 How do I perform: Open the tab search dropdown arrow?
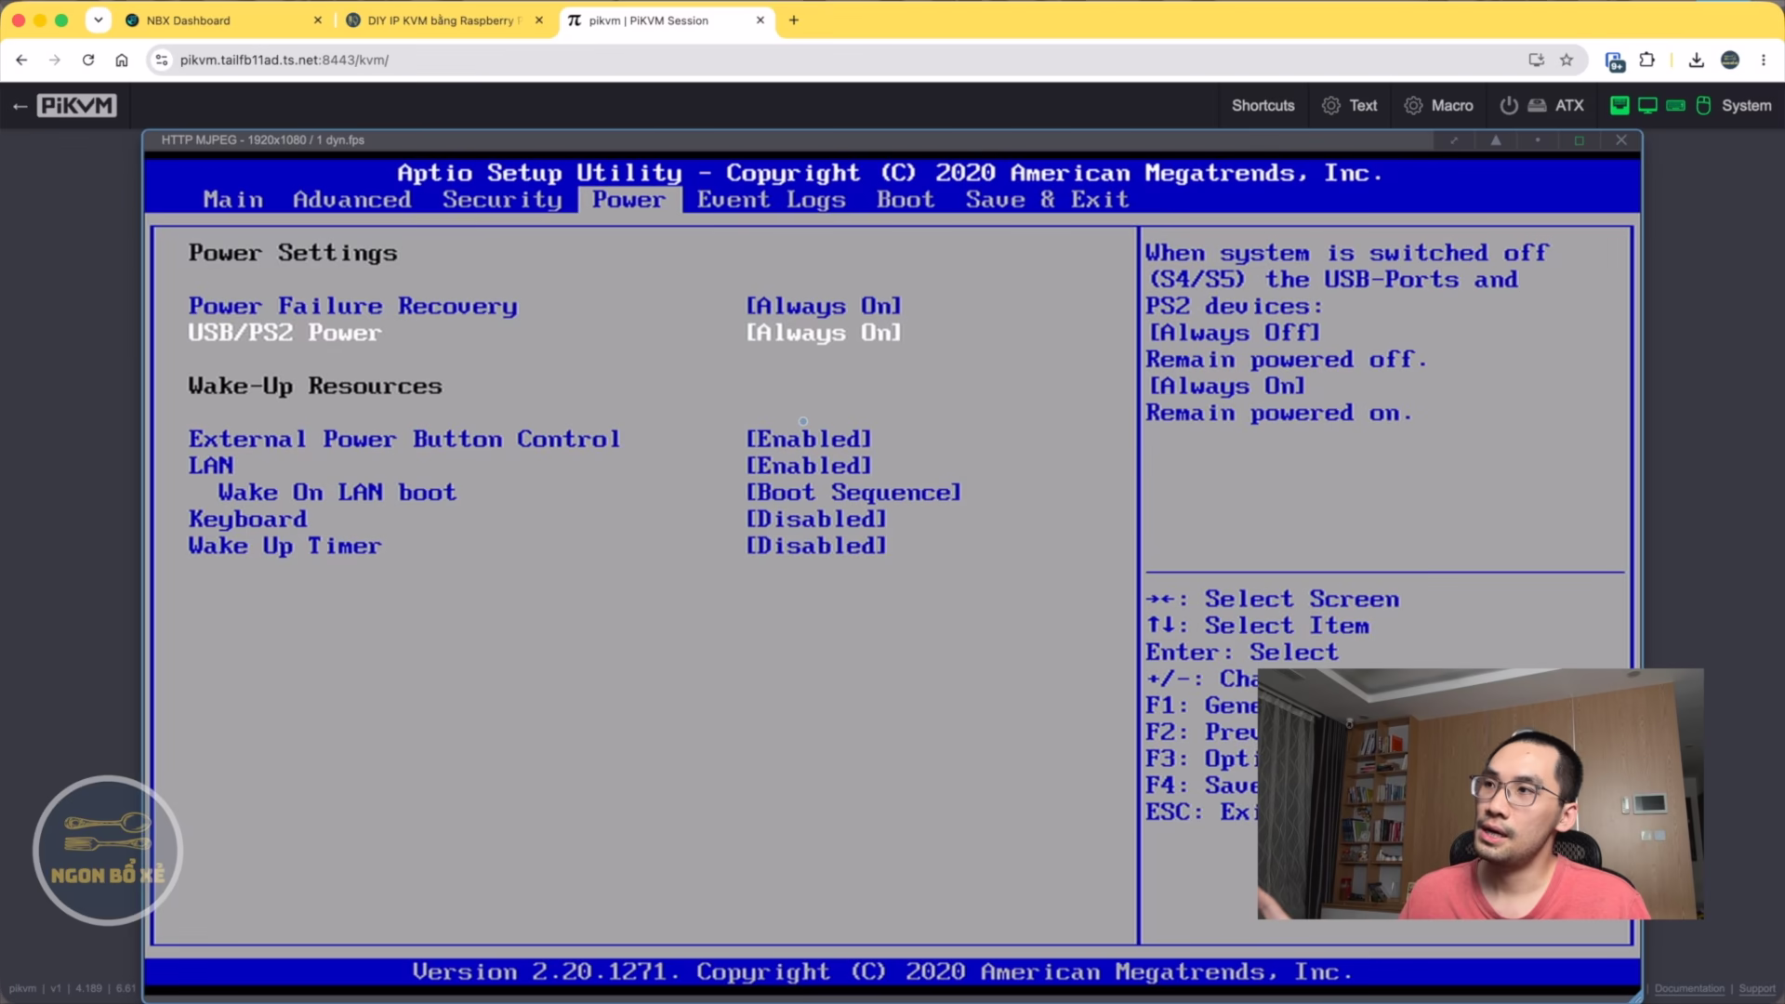(x=98, y=20)
